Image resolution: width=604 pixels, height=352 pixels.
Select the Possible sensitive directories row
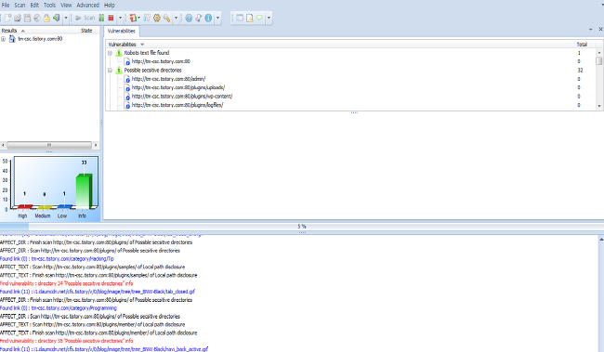[x=350, y=70]
